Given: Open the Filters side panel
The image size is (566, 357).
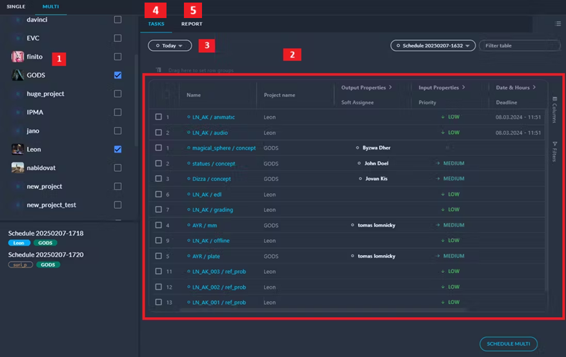Looking at the screenshot, I should [x=554, y=151].
